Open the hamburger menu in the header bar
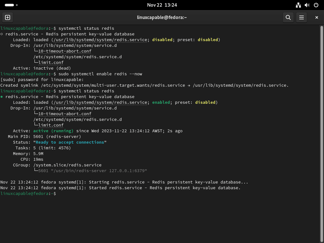Screen dimensions: 324x243 click(x=301, y=17)
